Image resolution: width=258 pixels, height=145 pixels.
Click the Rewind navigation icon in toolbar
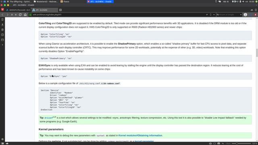pos(12,14)
